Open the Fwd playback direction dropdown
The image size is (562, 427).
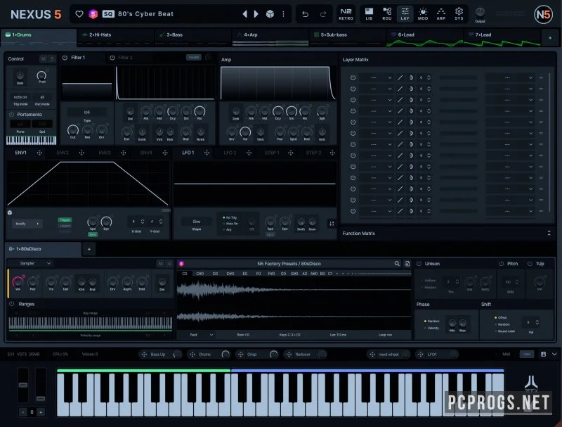click(201, 335)
